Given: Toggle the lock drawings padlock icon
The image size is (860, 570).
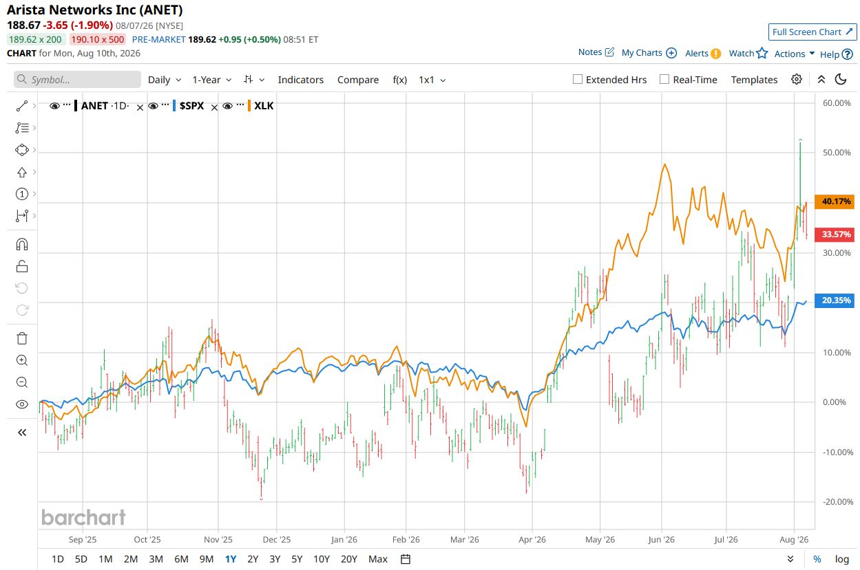Looking at the screenshot, I should (21, 266).
